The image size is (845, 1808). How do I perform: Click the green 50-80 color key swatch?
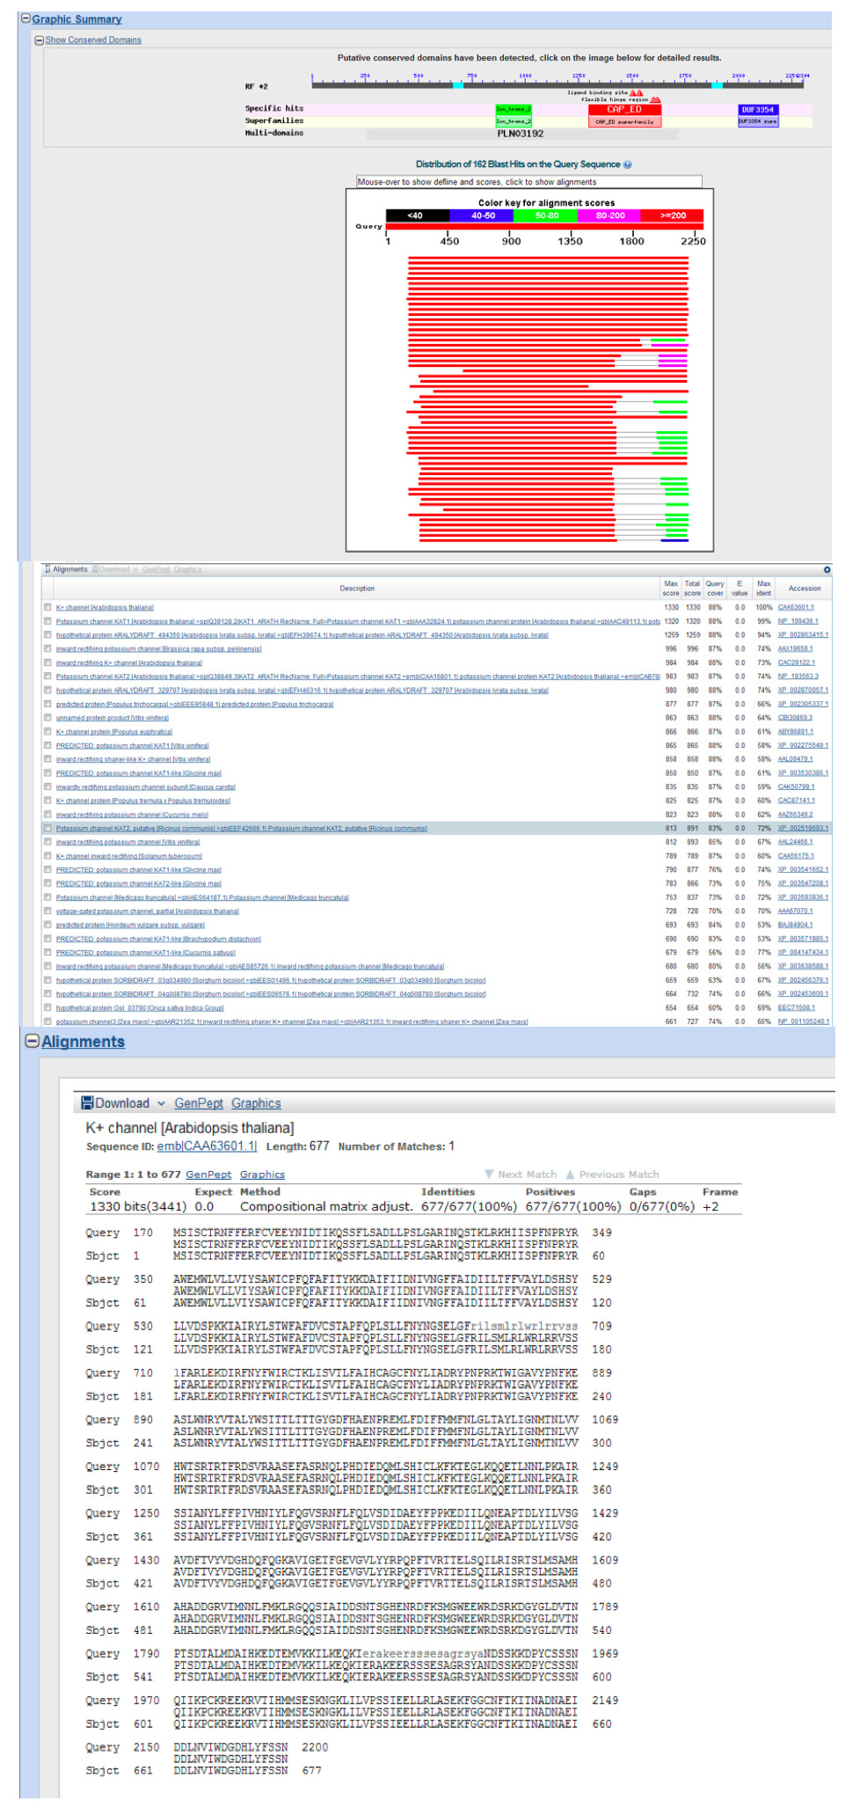tap(546, 216)
